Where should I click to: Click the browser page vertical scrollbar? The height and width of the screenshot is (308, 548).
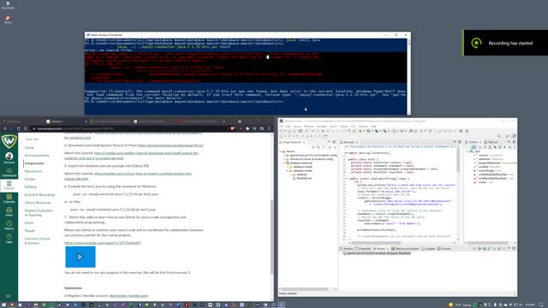pos(272,238)
